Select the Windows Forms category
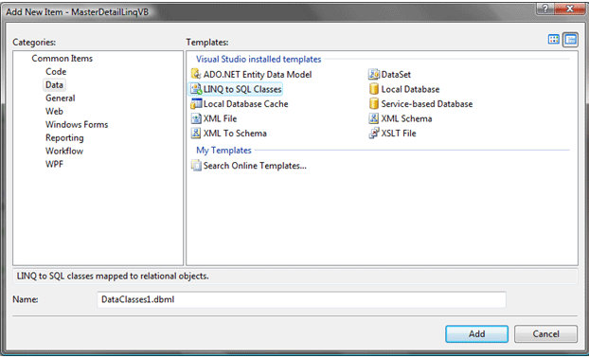The image size is (589, 358). (x=77, y=124)
